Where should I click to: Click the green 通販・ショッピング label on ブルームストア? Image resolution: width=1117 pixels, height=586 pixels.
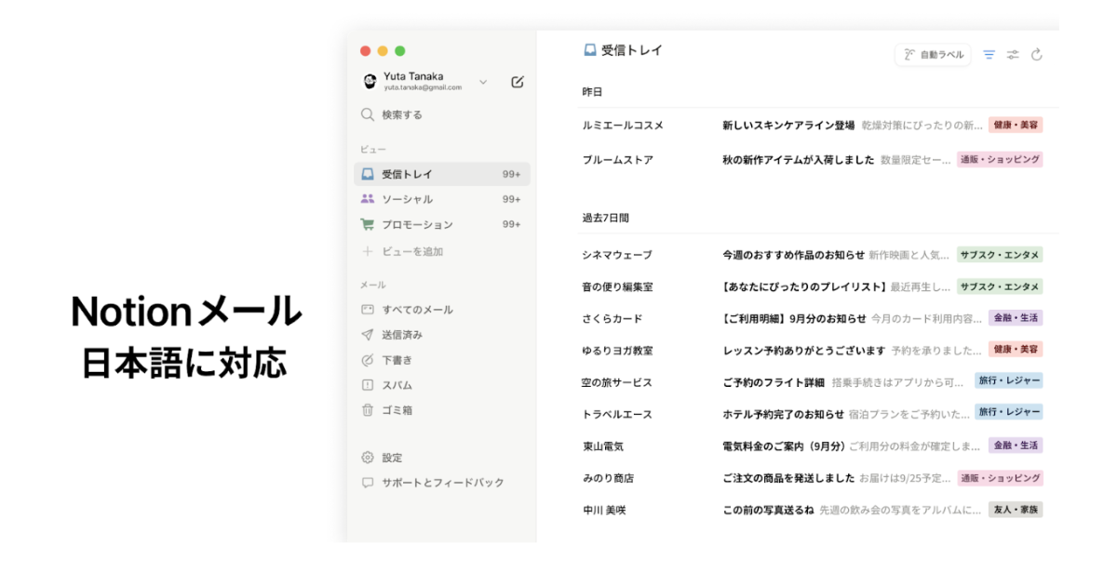coord(999,159)
